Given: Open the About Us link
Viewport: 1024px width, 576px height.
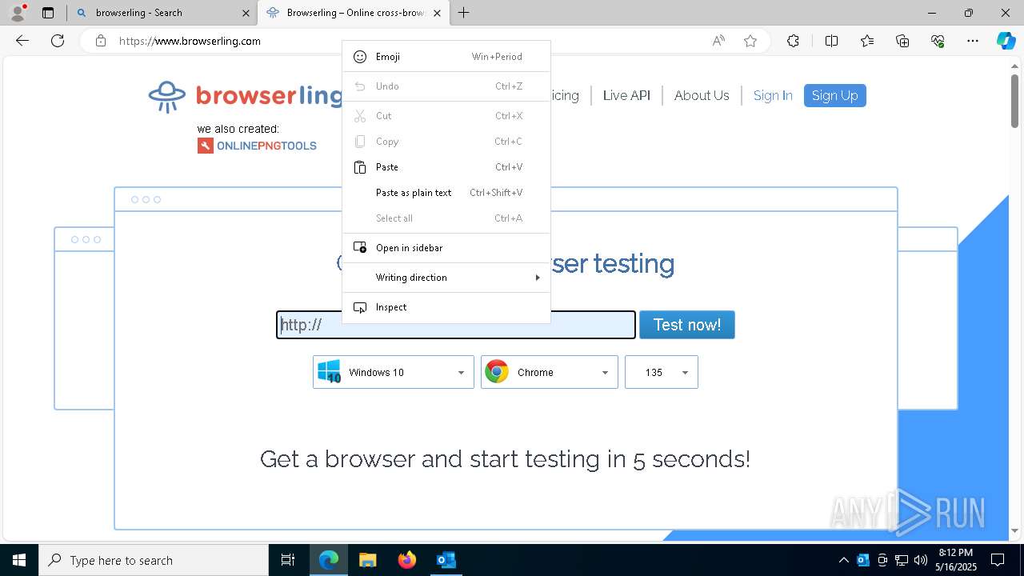Looking at the screenshot, I should coord(702,95).
